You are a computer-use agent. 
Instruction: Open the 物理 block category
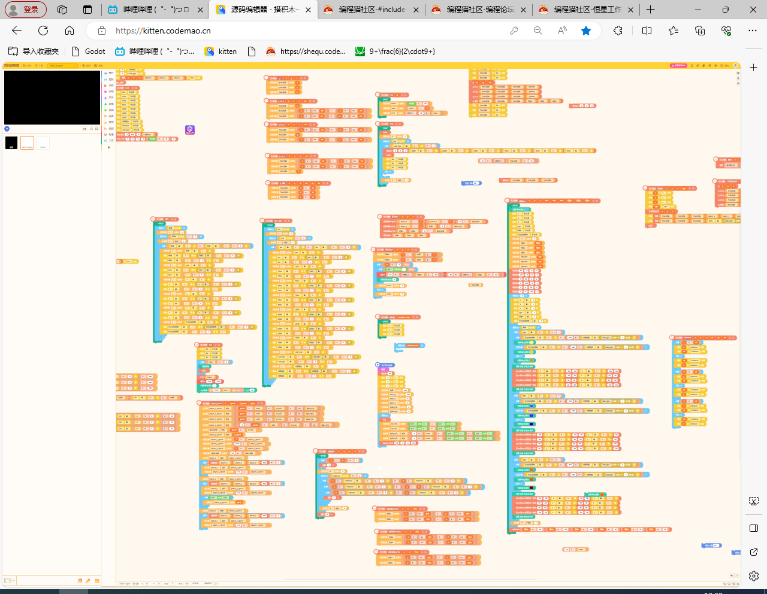[108, 135]
